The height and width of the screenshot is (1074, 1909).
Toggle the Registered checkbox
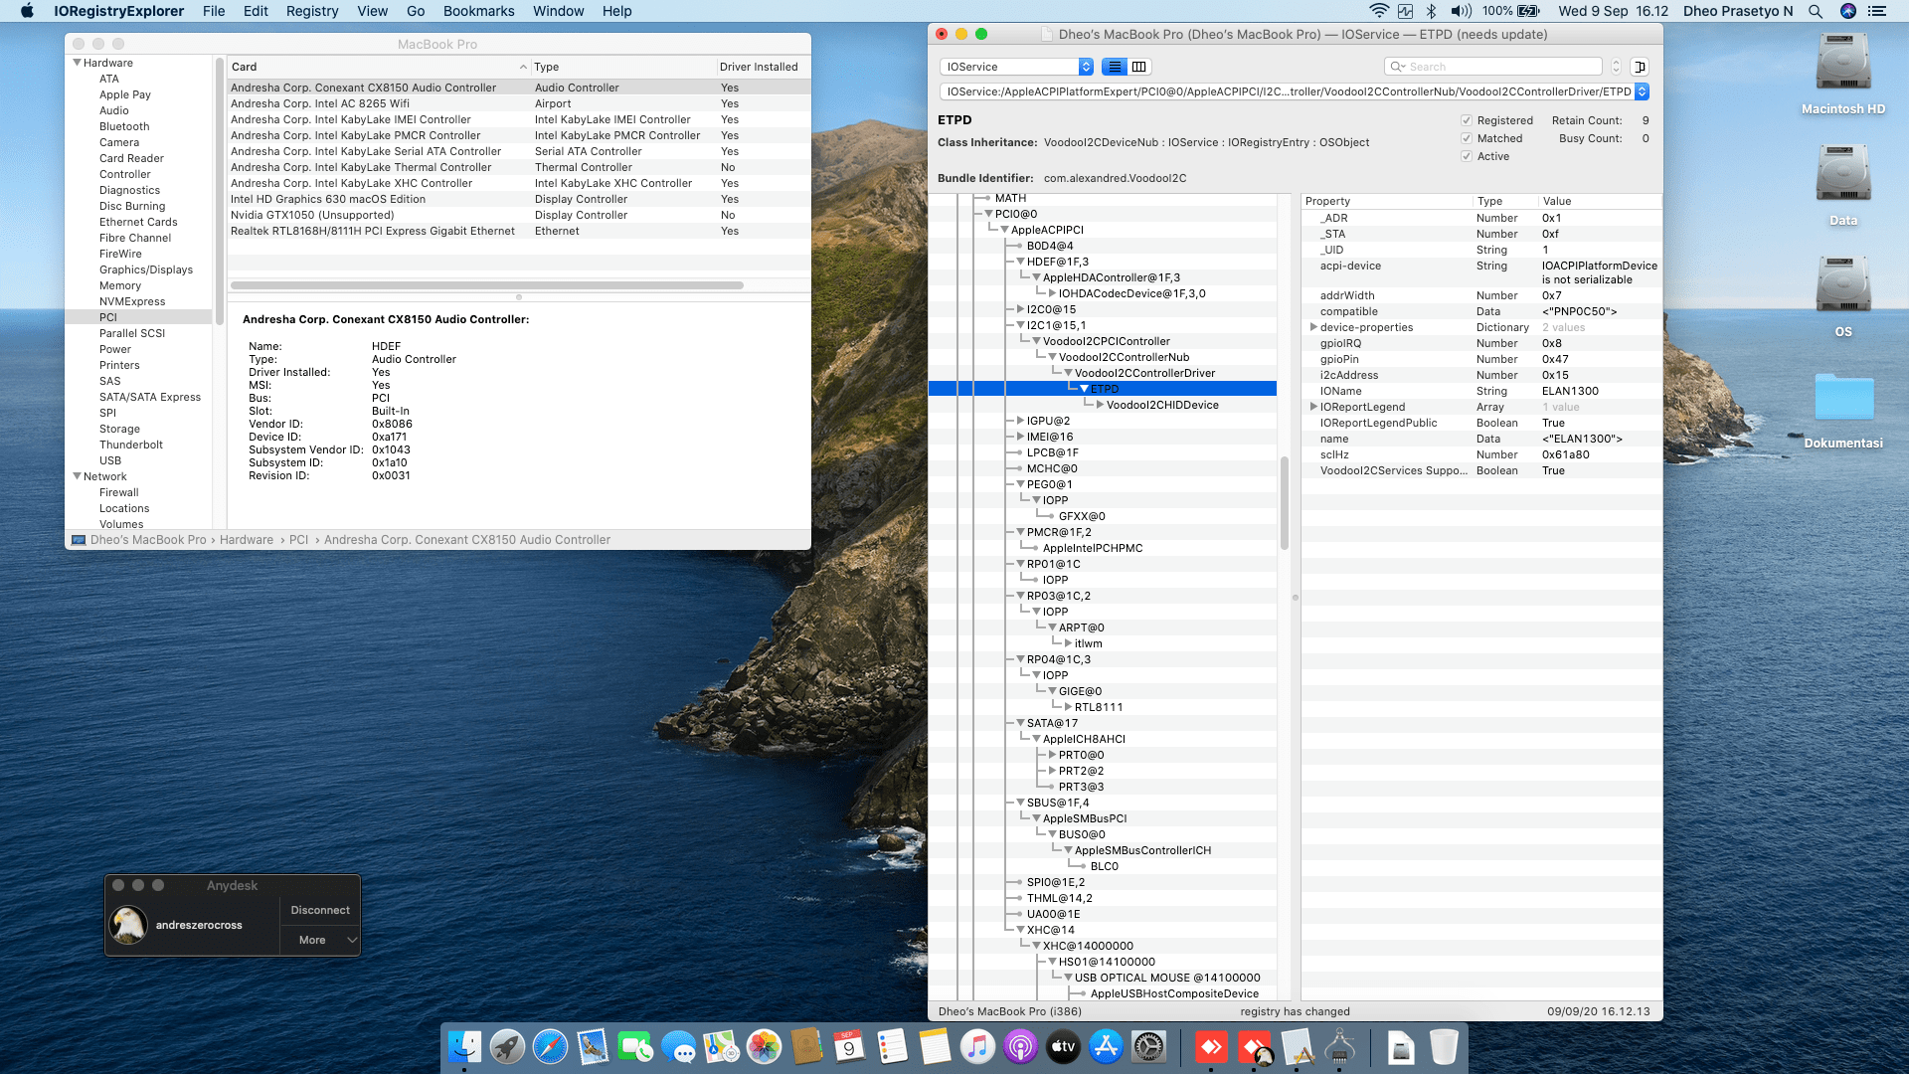[1466, 120]
